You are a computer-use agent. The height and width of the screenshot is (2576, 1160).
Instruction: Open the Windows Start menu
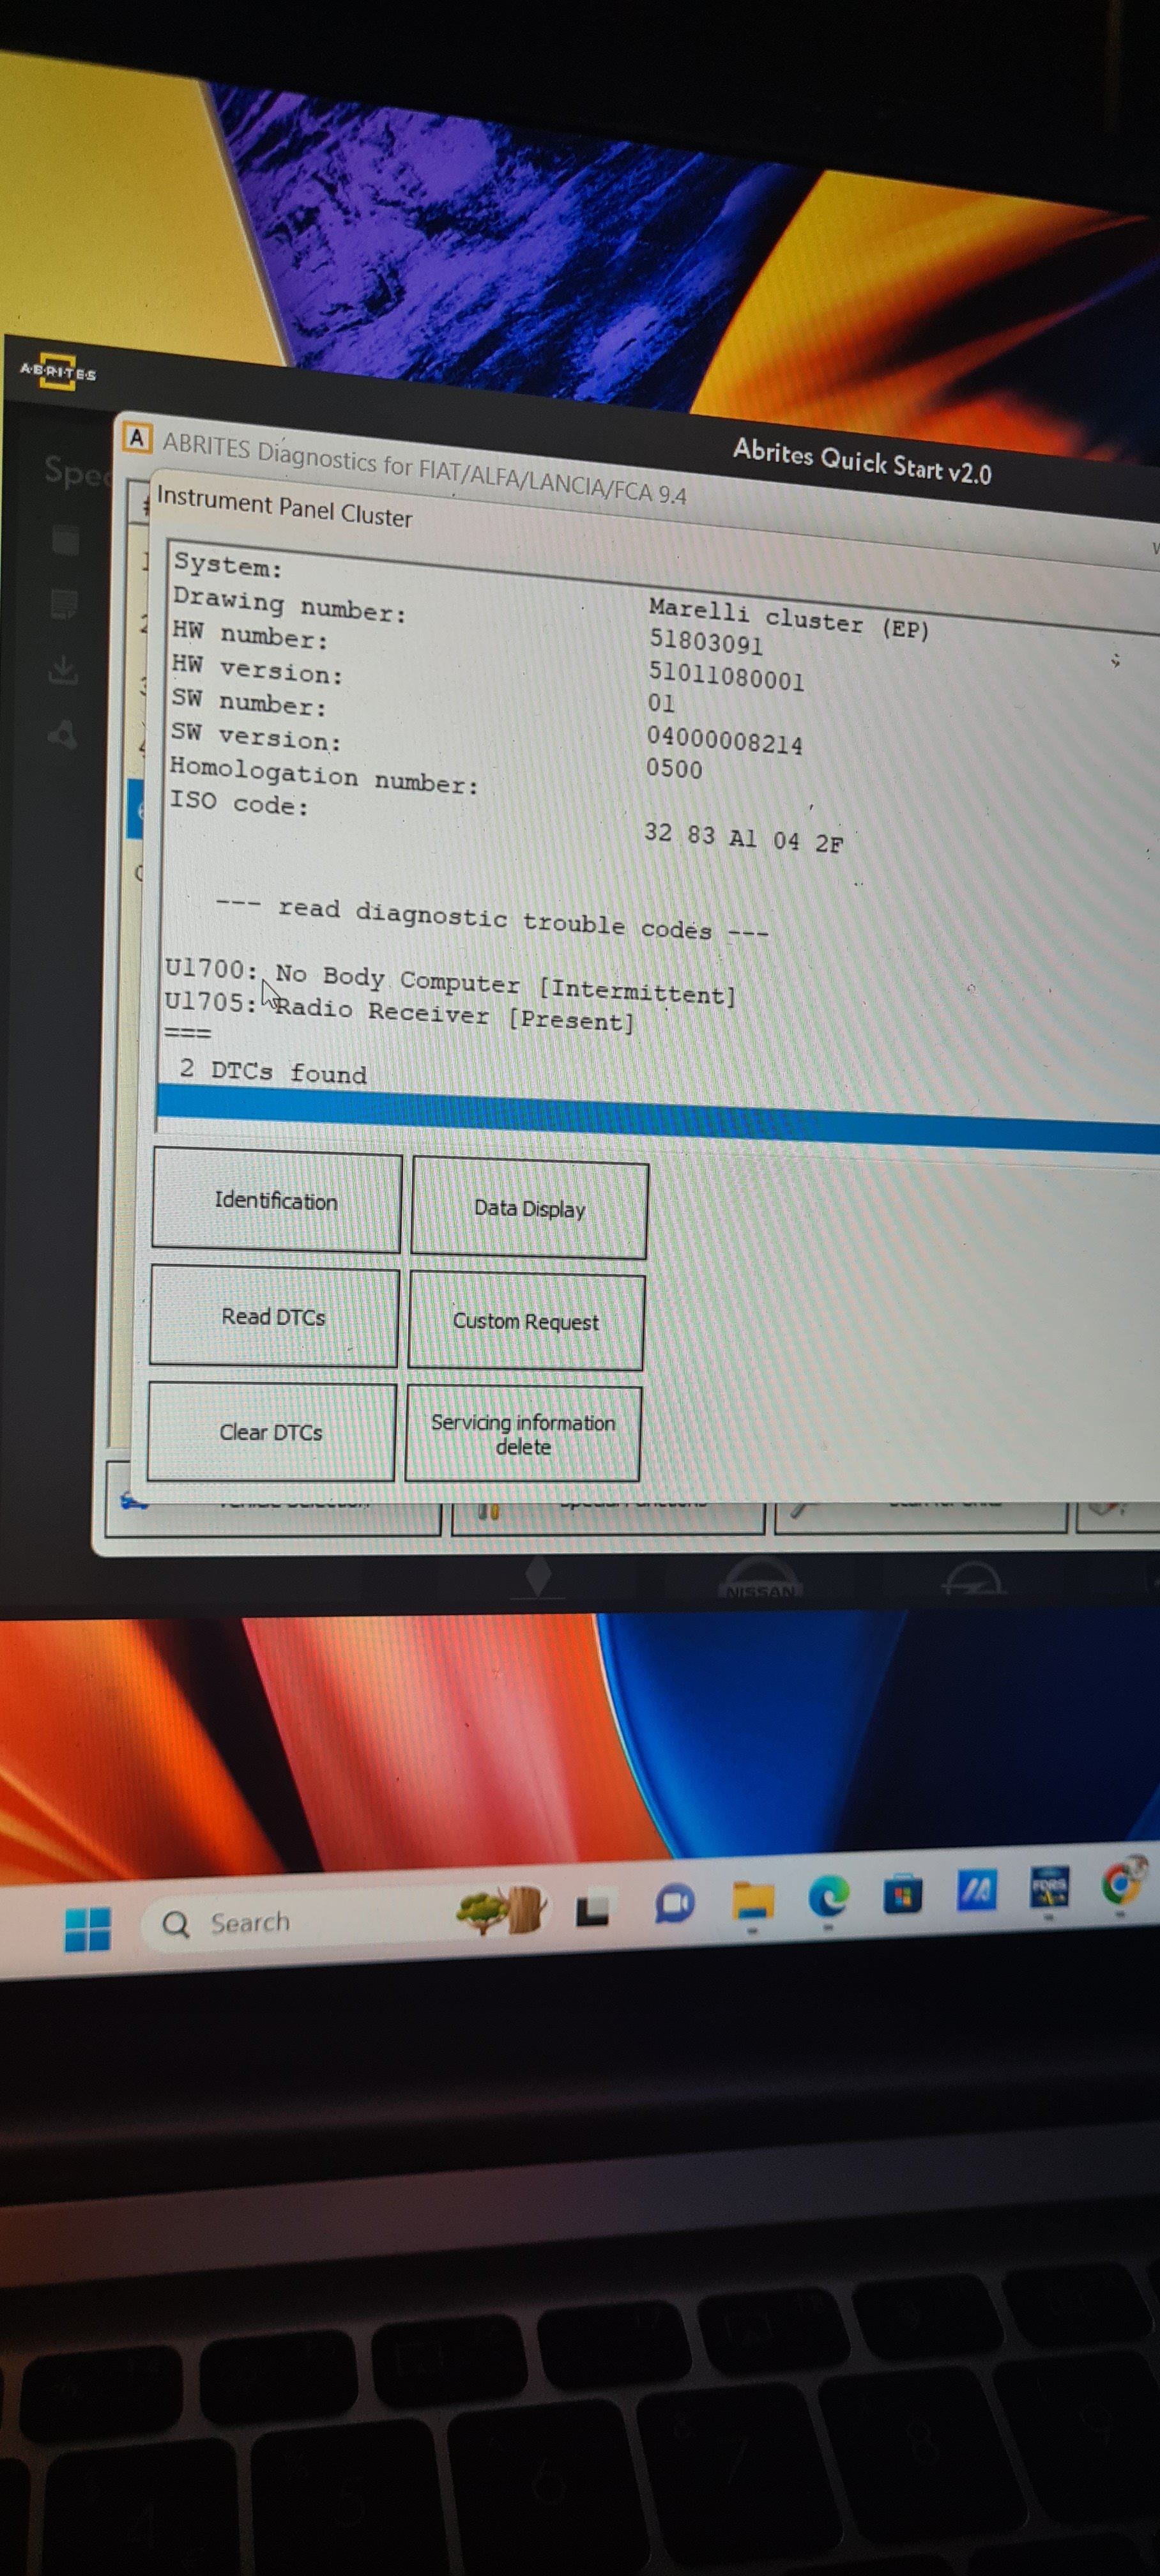(87, 1929)
